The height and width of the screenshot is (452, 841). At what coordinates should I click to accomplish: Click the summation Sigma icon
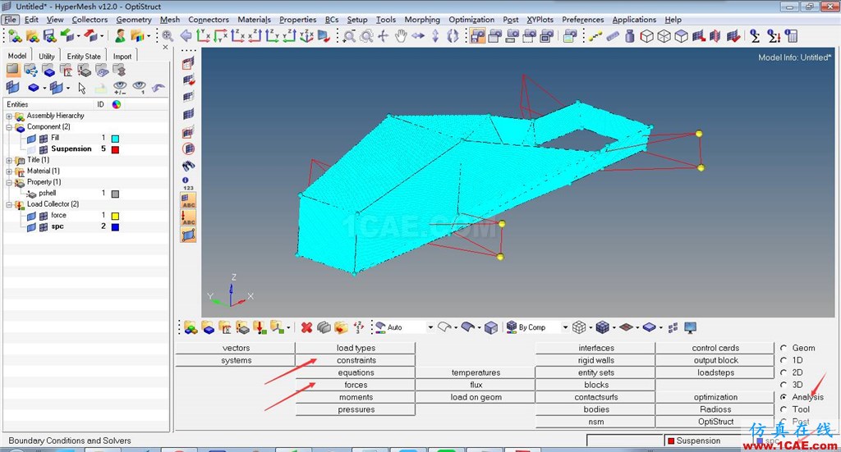tap(756, 36)
